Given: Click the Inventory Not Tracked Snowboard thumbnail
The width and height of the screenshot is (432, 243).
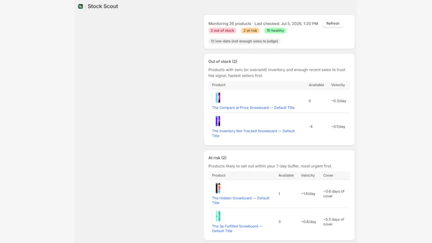Looking at the screenshot, I should [x=218, y=121].
